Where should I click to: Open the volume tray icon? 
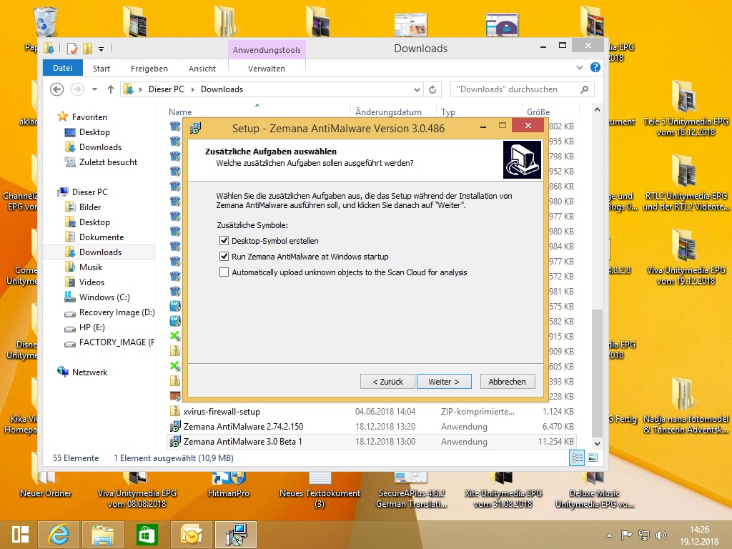pos(661,535)
